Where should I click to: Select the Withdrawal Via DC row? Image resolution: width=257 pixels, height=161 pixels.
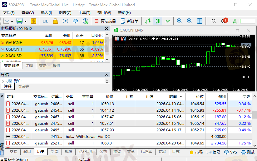point(128,136)
